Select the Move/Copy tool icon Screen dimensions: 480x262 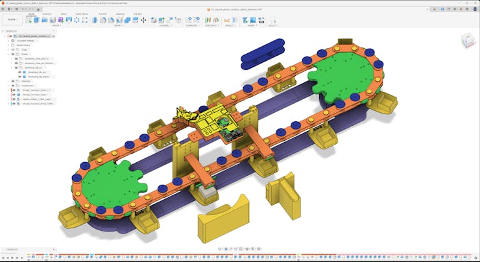[144, 20]
